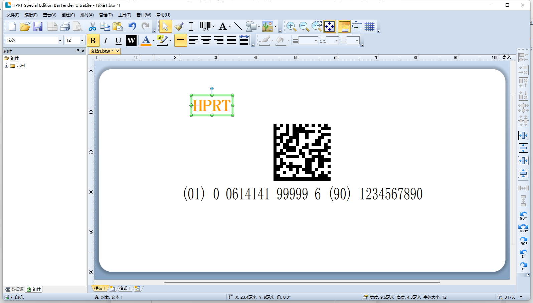Select the barcode creation tool
The width and height of the screenshot is (533, 303).
206,26
